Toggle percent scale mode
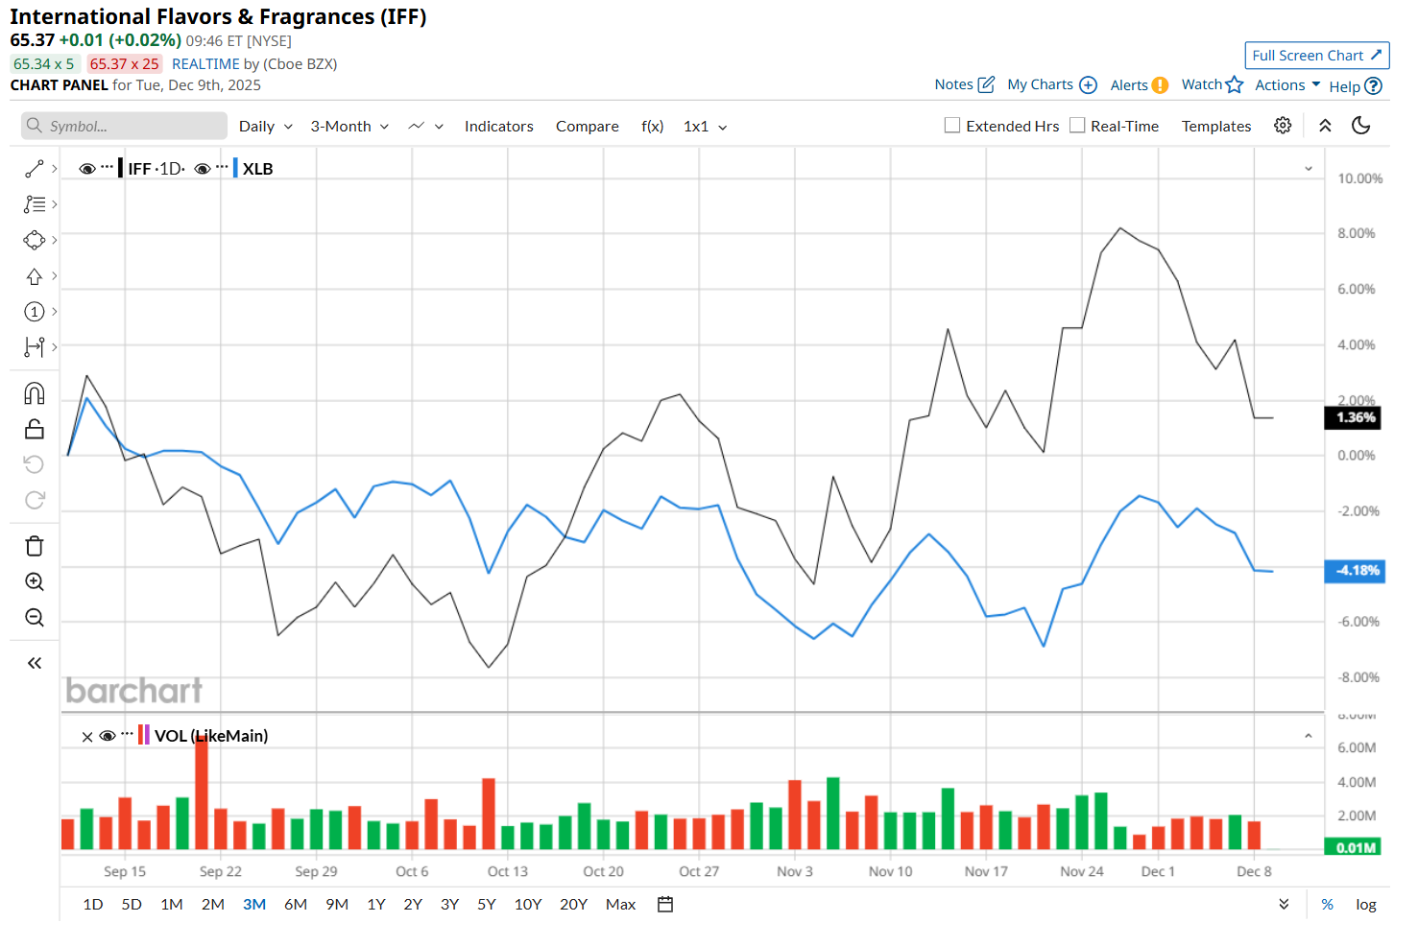1418x946 pixels. pyautogui.click(x=1327, y=904)
